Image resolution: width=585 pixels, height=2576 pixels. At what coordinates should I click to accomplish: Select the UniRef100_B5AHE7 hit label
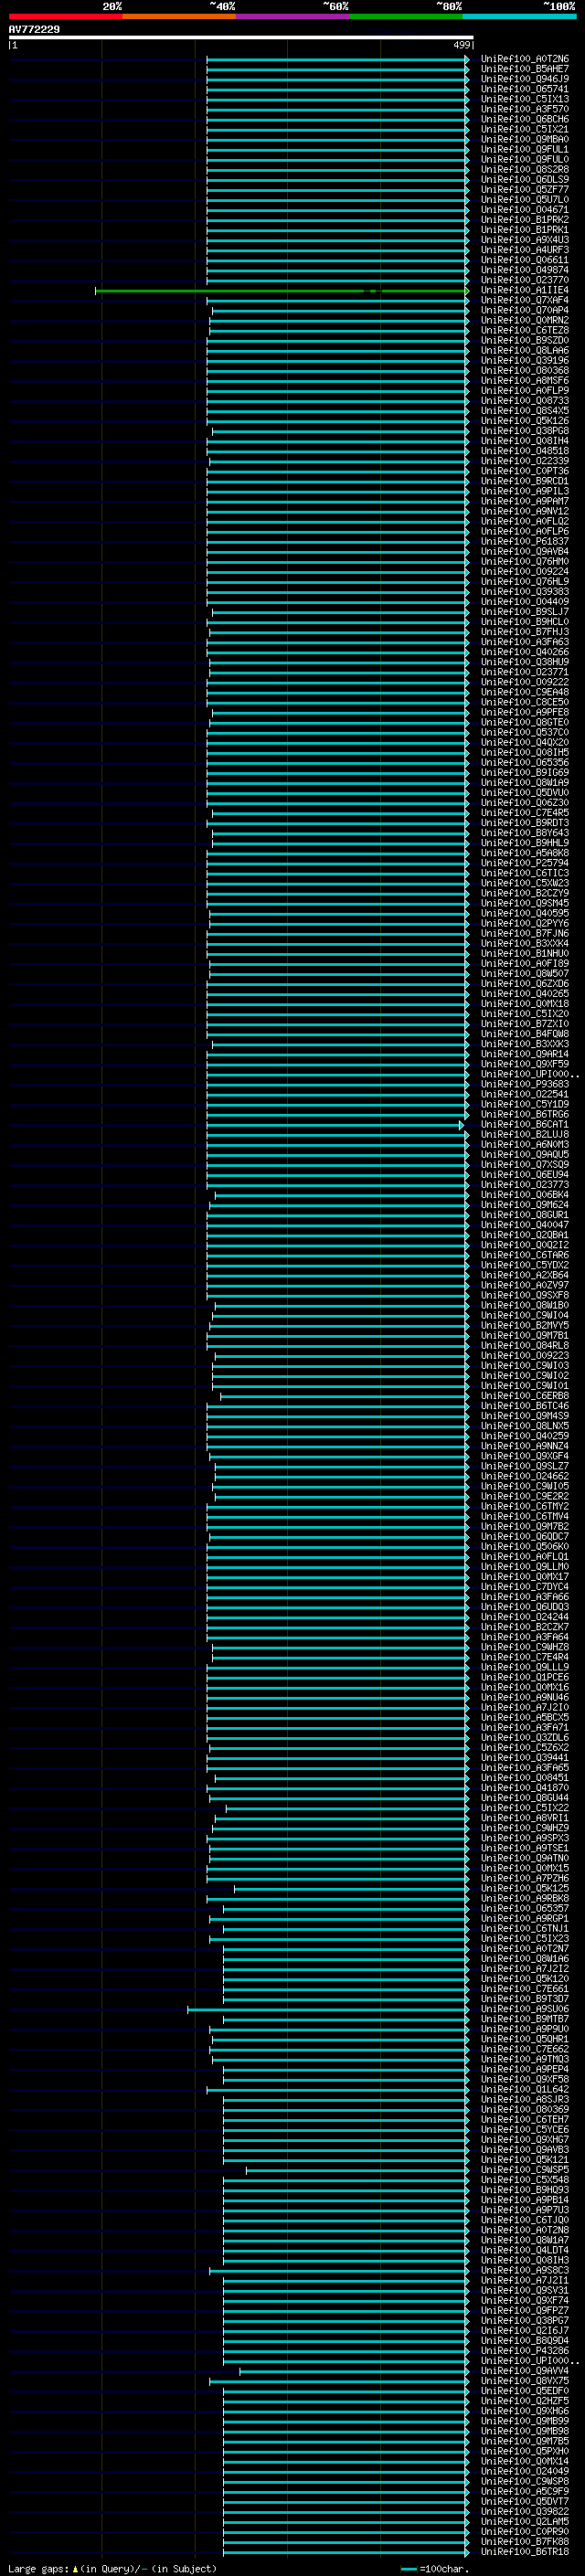[x=524, y=69]
